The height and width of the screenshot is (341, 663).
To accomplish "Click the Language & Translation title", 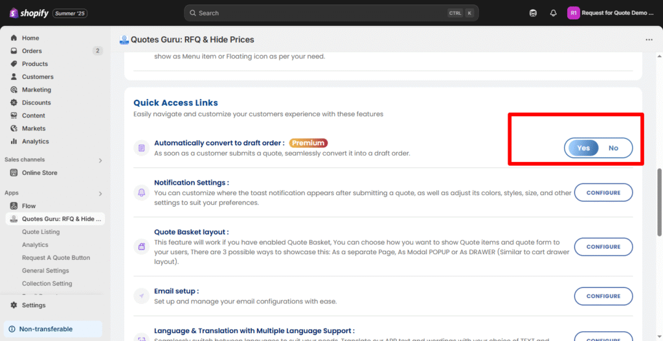I will tap(254, 331).
